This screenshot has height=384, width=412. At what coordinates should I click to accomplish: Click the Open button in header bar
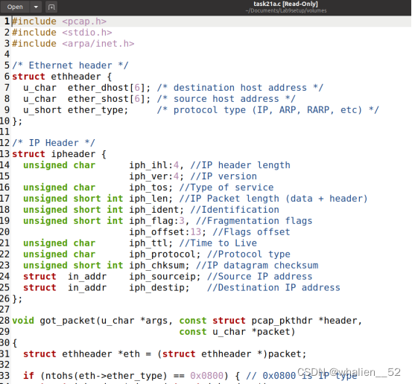(15, 7)
